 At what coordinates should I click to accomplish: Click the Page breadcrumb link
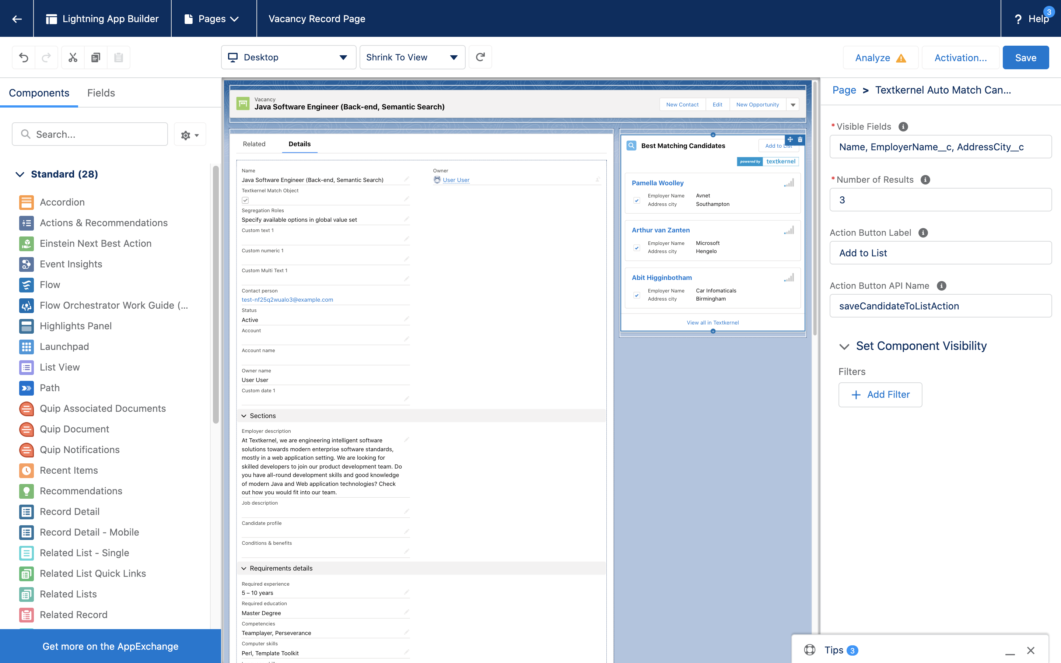844,90
